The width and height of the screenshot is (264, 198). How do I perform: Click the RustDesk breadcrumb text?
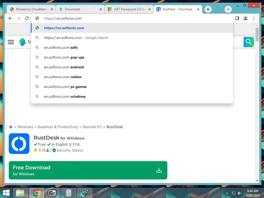click(x=115, y=127)
